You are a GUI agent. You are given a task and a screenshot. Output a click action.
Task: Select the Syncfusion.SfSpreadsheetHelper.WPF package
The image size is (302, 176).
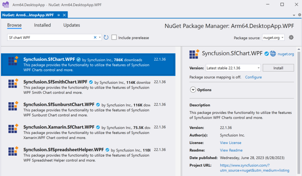88,155
